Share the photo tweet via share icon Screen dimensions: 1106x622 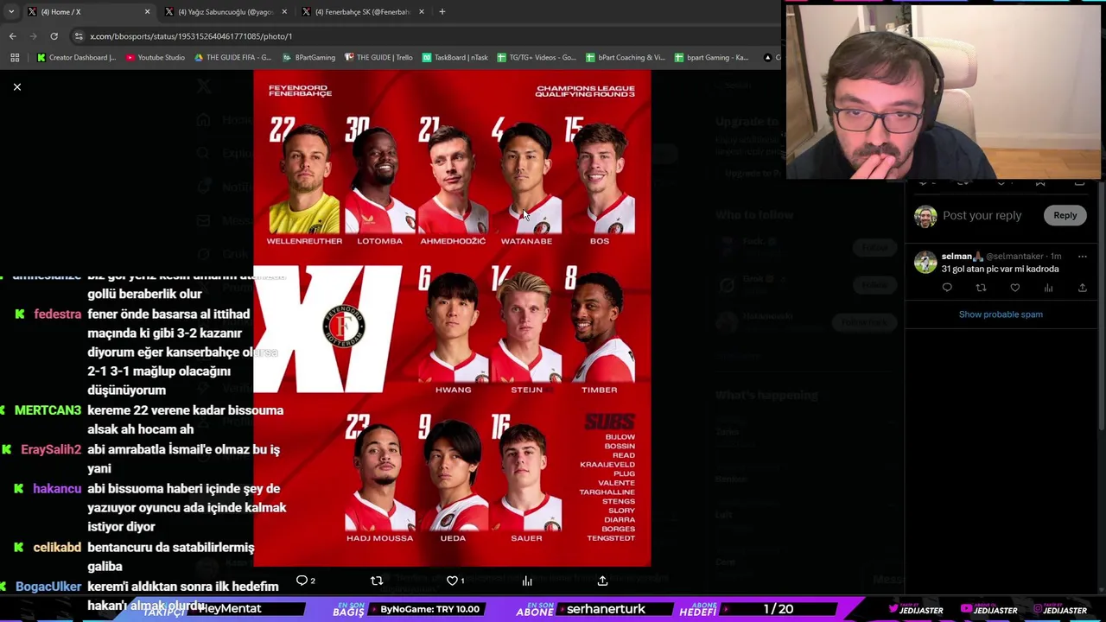click(602, 581)
